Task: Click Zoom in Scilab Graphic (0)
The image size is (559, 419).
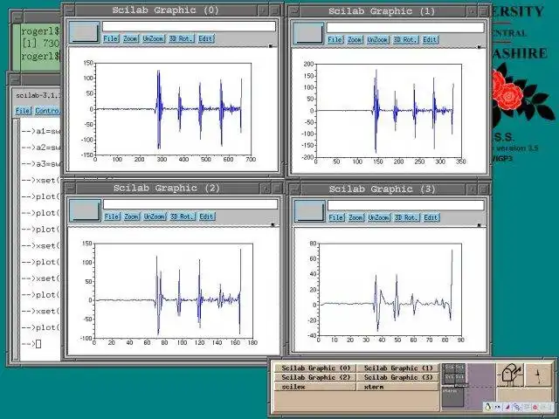Action: click(x=130, y=38)
